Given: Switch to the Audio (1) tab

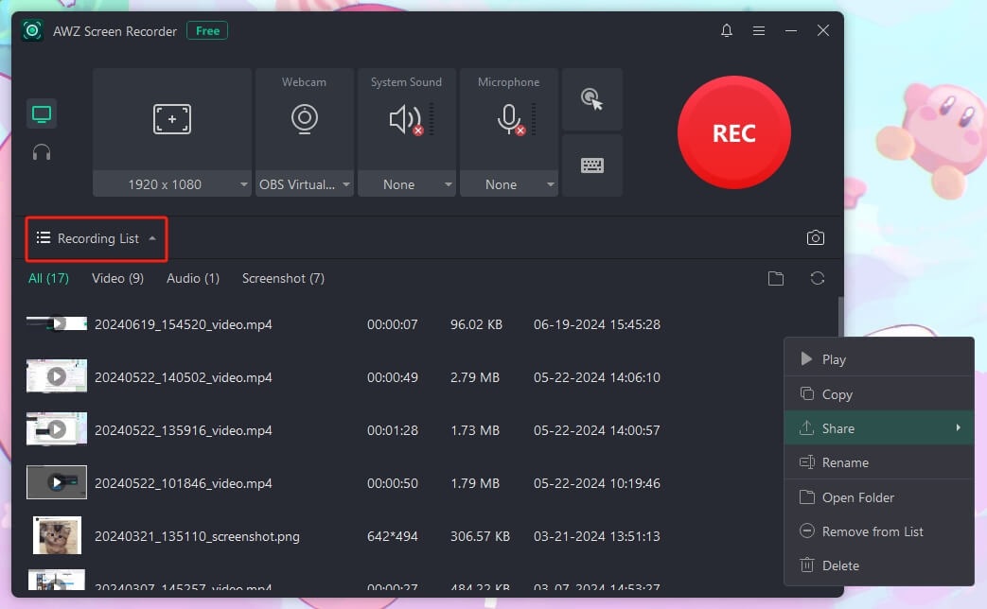Looking at the screenshot, I should pos(193,278).
